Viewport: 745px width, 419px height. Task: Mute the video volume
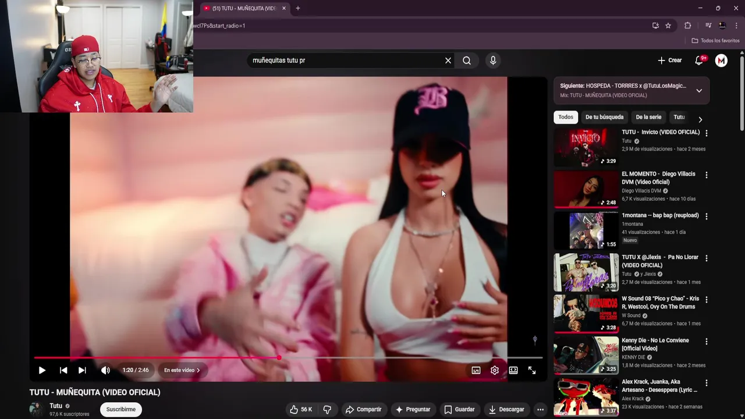click(x=105, y=370)
